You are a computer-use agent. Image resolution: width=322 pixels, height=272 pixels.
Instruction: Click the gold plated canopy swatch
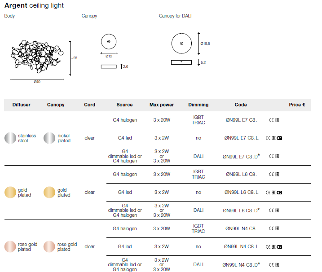(49, 193)
